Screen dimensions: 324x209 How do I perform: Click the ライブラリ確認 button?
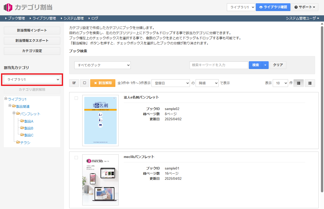(273, 7)
